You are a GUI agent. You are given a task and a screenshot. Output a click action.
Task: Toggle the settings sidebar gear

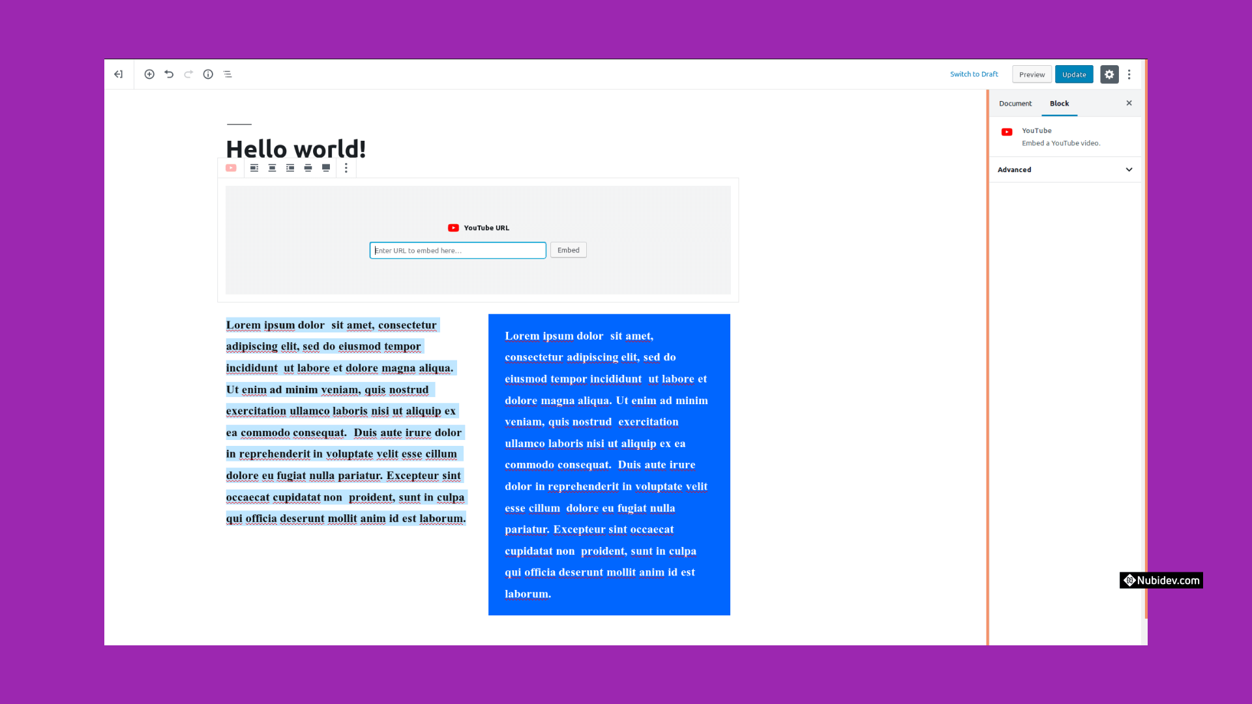tap(1109, 74)
